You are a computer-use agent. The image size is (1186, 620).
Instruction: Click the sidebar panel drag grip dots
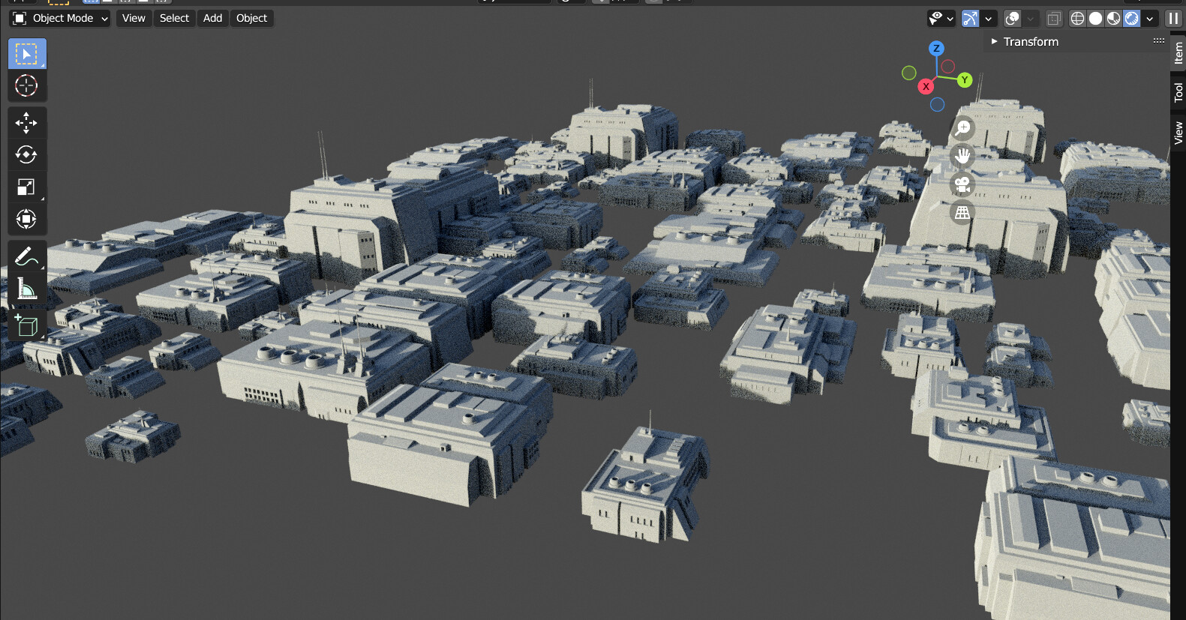pyautogui.click(x=1159, y=40)
